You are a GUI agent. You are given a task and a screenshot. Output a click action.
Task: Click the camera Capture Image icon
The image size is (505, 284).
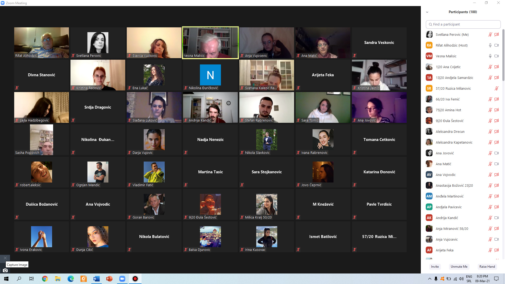pos(5,270)
